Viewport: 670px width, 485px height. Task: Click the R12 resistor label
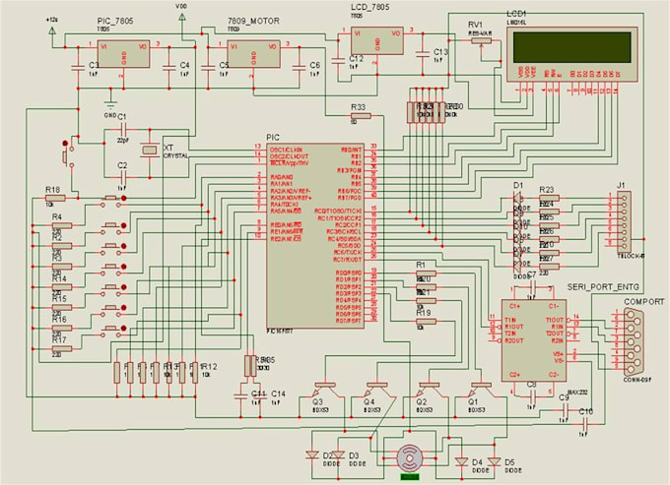tap(209, 366)
